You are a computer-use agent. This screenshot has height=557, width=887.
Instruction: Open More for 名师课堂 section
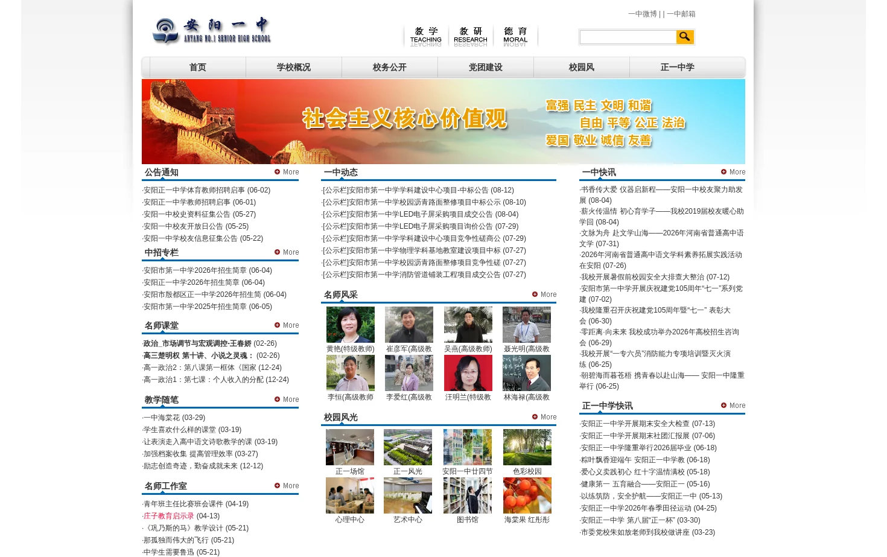pyautogui.click(x=287, y=325)
